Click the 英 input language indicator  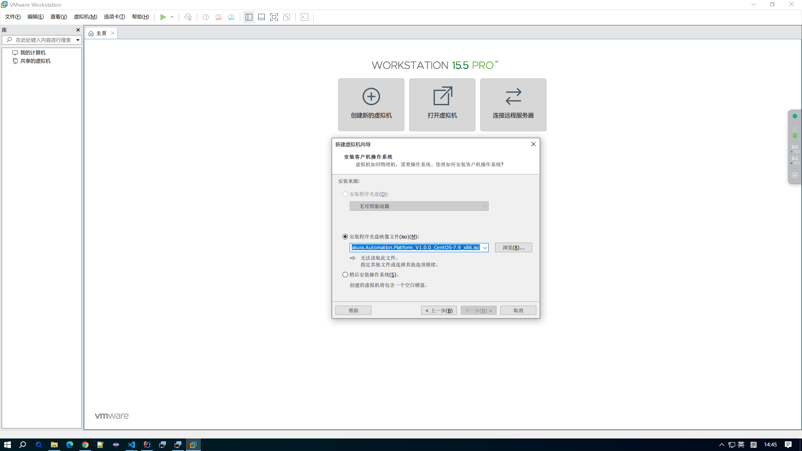pos(741,445)
